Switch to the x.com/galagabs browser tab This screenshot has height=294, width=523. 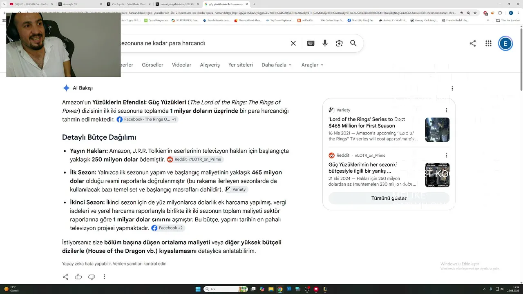(177, 4)
